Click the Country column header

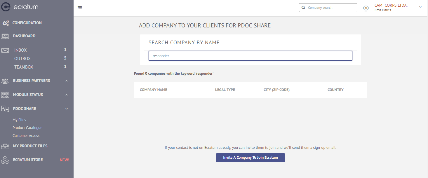pyautogui.click(x=335, y=90)
